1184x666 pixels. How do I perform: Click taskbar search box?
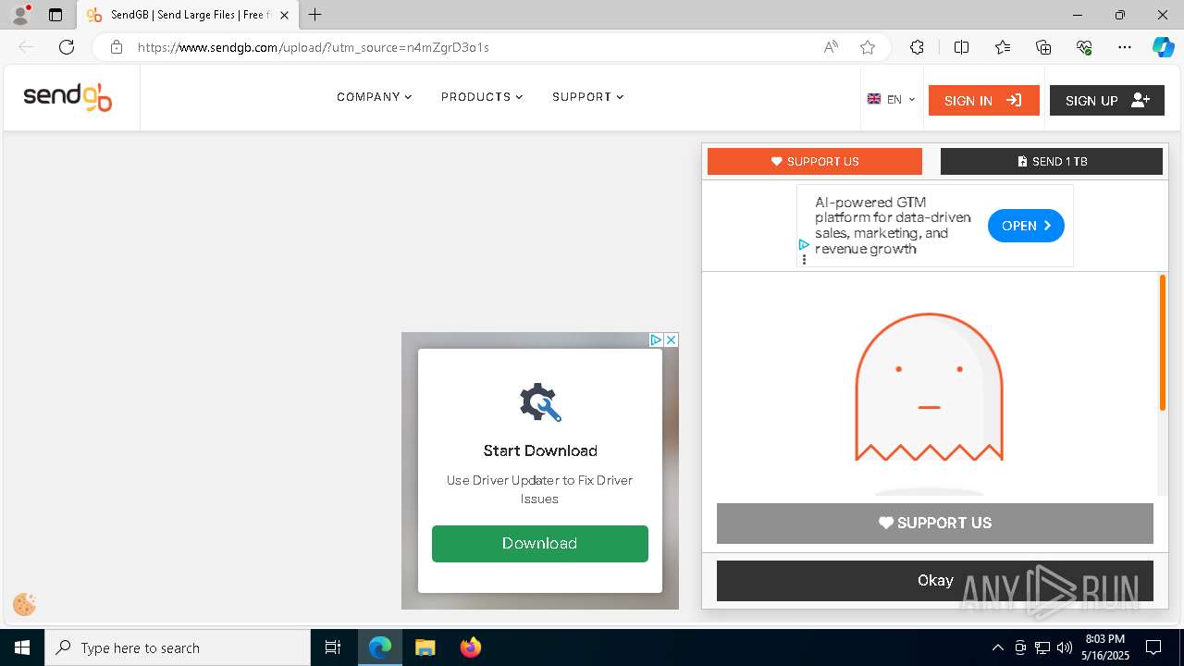click(x=178, y=647)
